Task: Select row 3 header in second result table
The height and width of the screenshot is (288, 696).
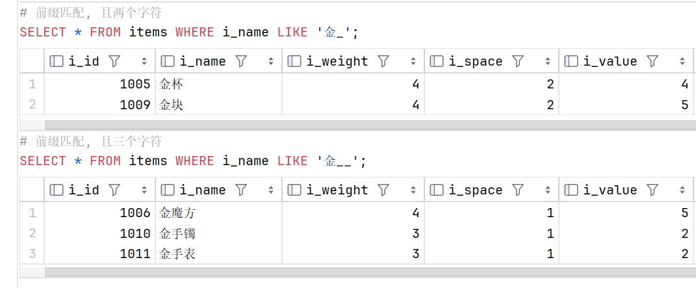Action: 32,254
